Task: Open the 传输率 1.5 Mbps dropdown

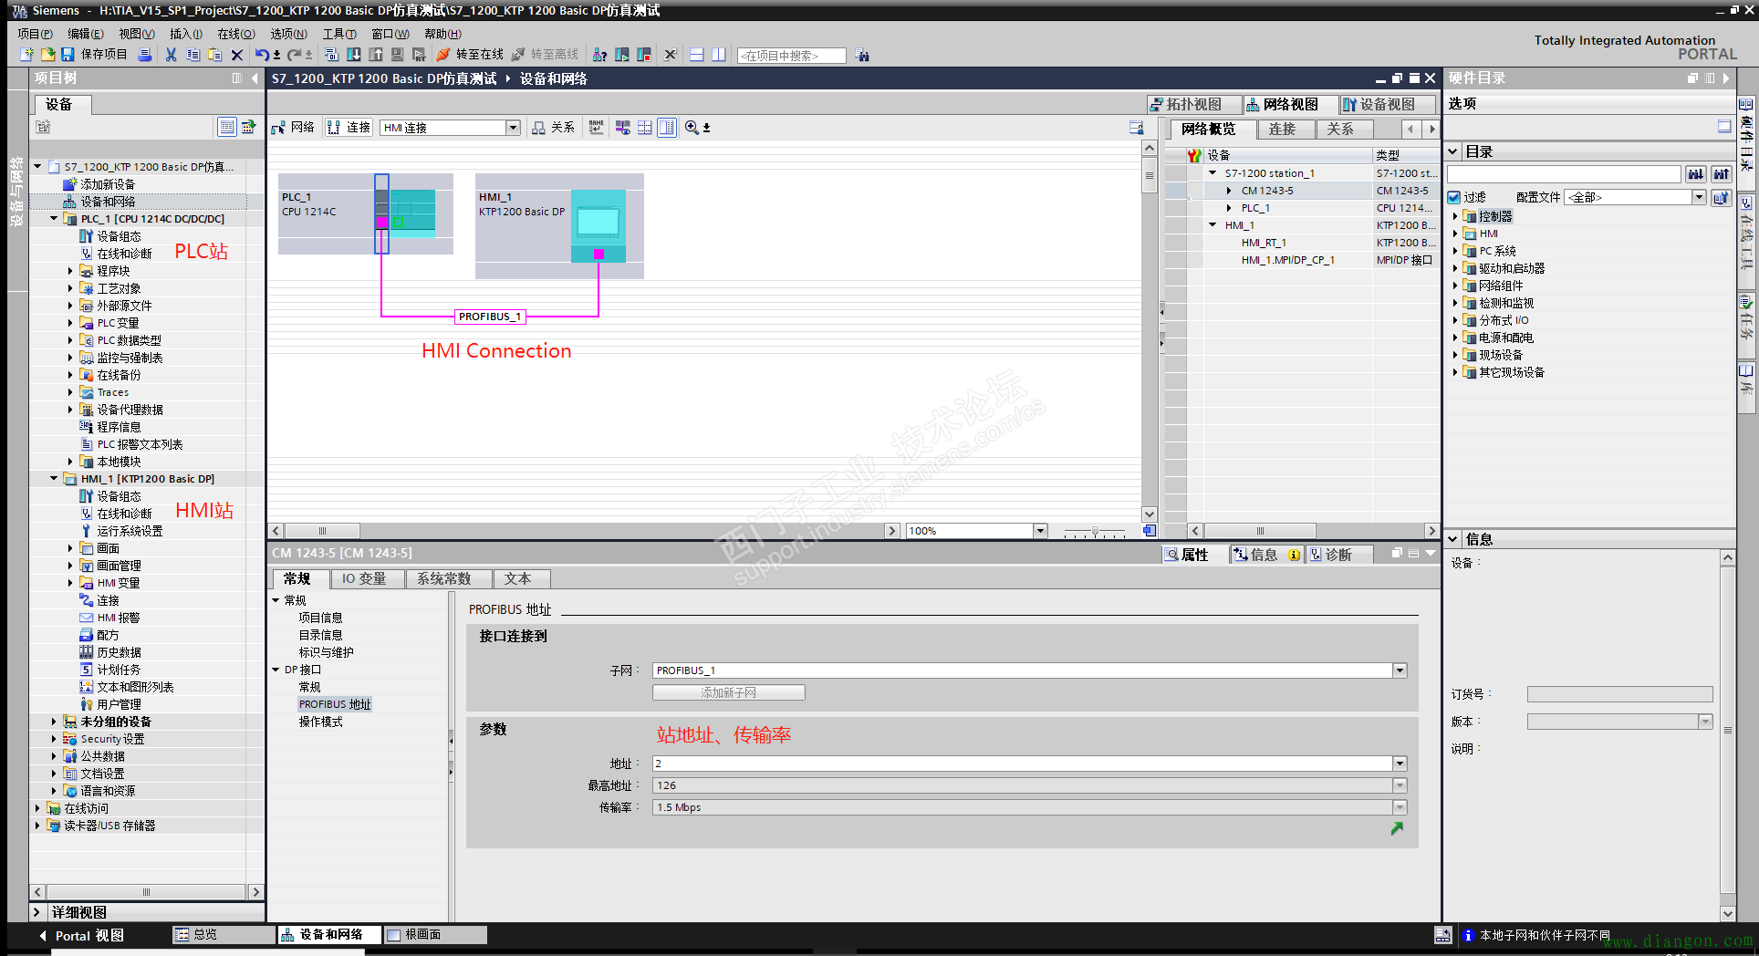Action: click(1400, 807)
